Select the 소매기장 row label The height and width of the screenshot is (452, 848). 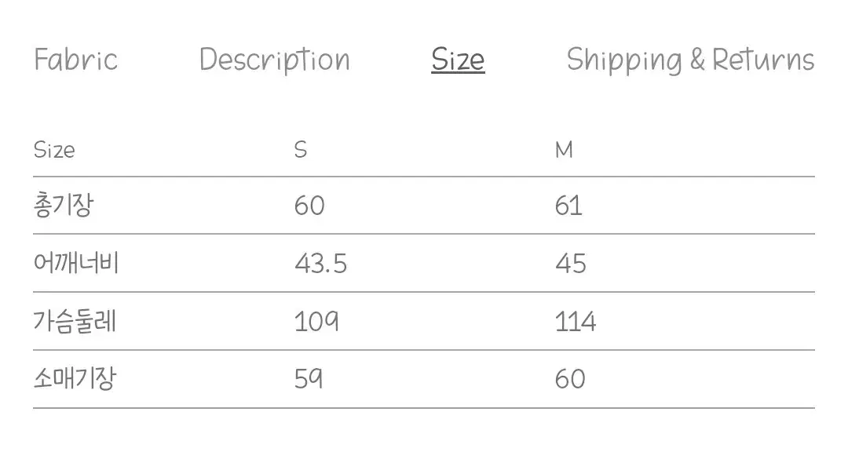(75, 379)
